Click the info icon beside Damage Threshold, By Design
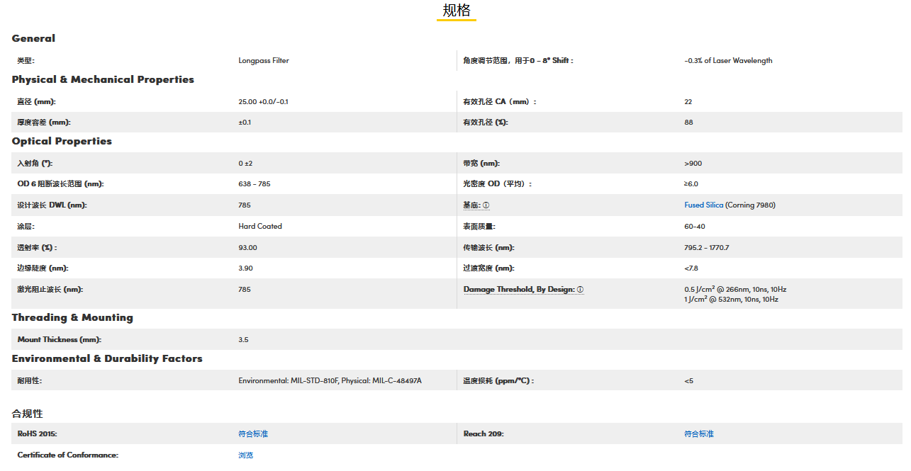The width and height of the screenshot is (911, 471). (x=580, y=290)
